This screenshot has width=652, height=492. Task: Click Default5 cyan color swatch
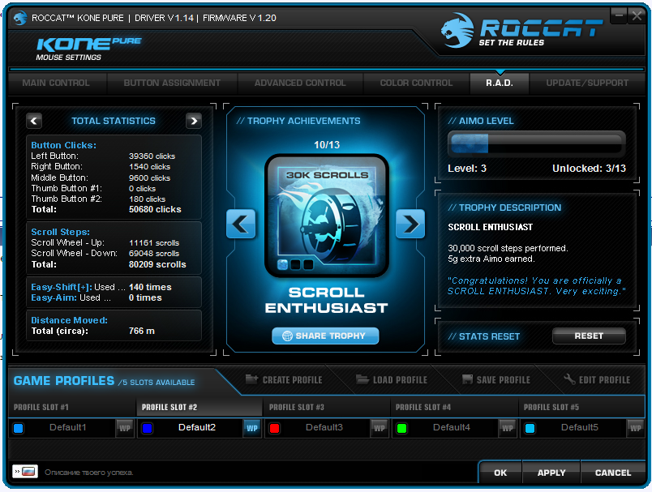pyautogui.click(x=530, y=428)
